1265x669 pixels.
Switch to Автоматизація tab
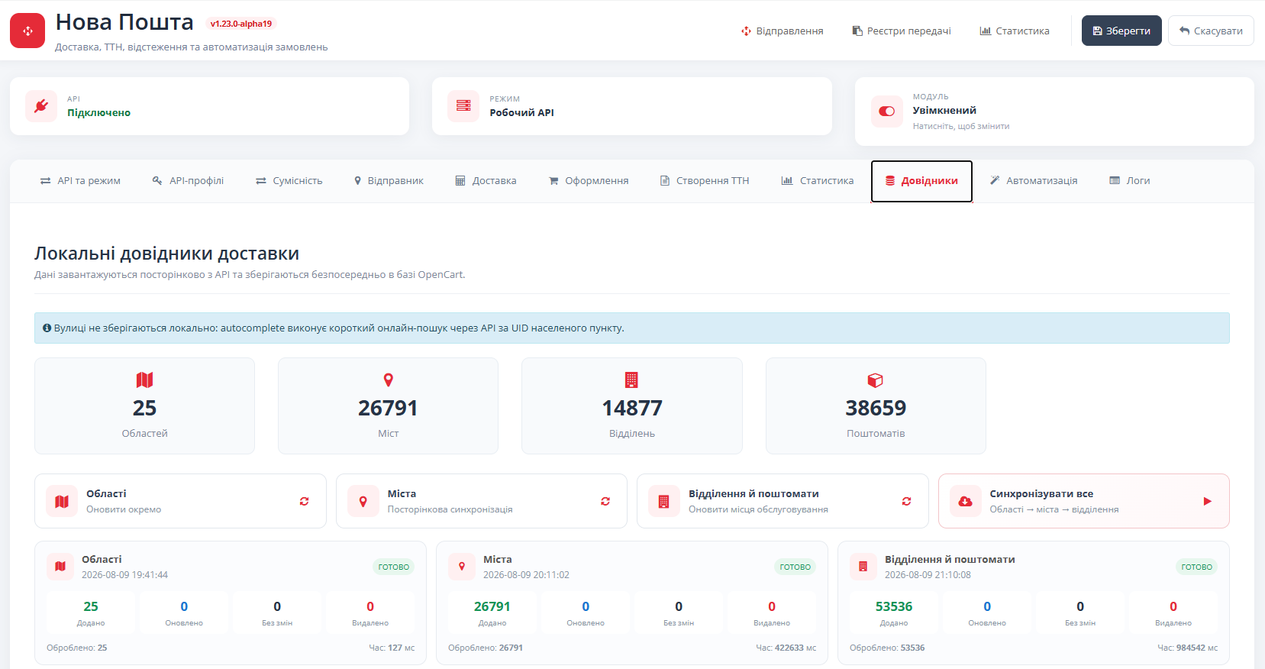coord(1034,181)
